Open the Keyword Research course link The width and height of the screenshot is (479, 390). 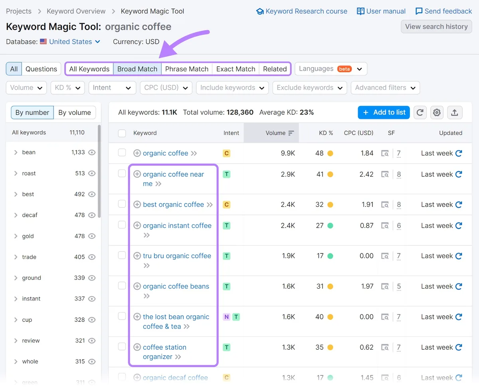(302, 11)
